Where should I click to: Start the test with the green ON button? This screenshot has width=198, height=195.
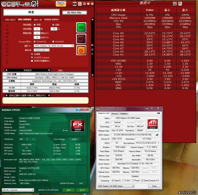tap(81, 28)
